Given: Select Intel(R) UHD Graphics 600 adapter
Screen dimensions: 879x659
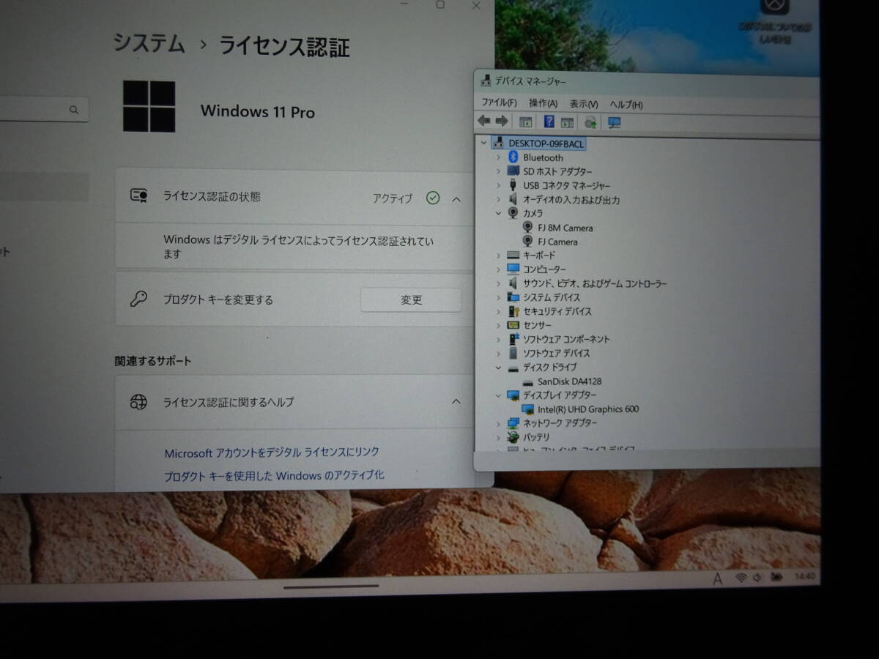Looking at the screenshot, I should (x=588, y=409).
